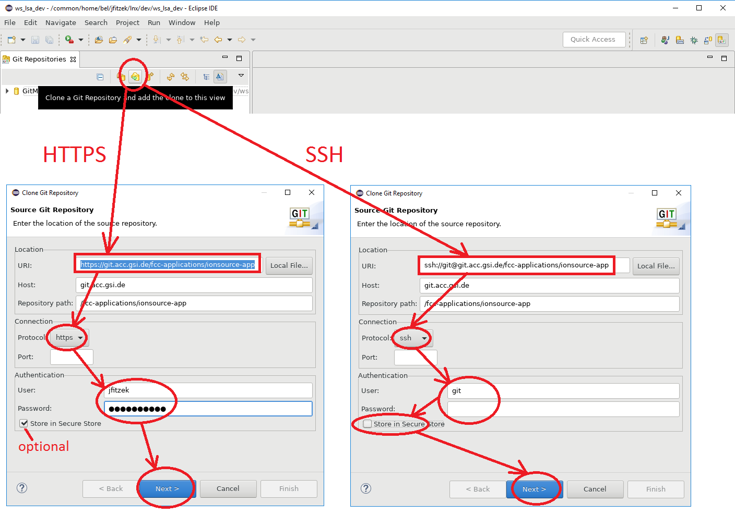Click the URI field with ssh://git@ address

click(525, 265)
